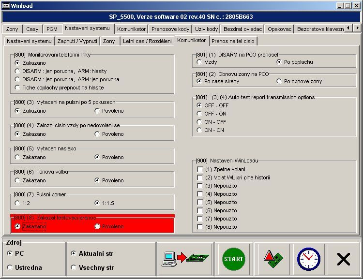
Task: Select the Ustredna source option
Action: [x=10, y=267]
